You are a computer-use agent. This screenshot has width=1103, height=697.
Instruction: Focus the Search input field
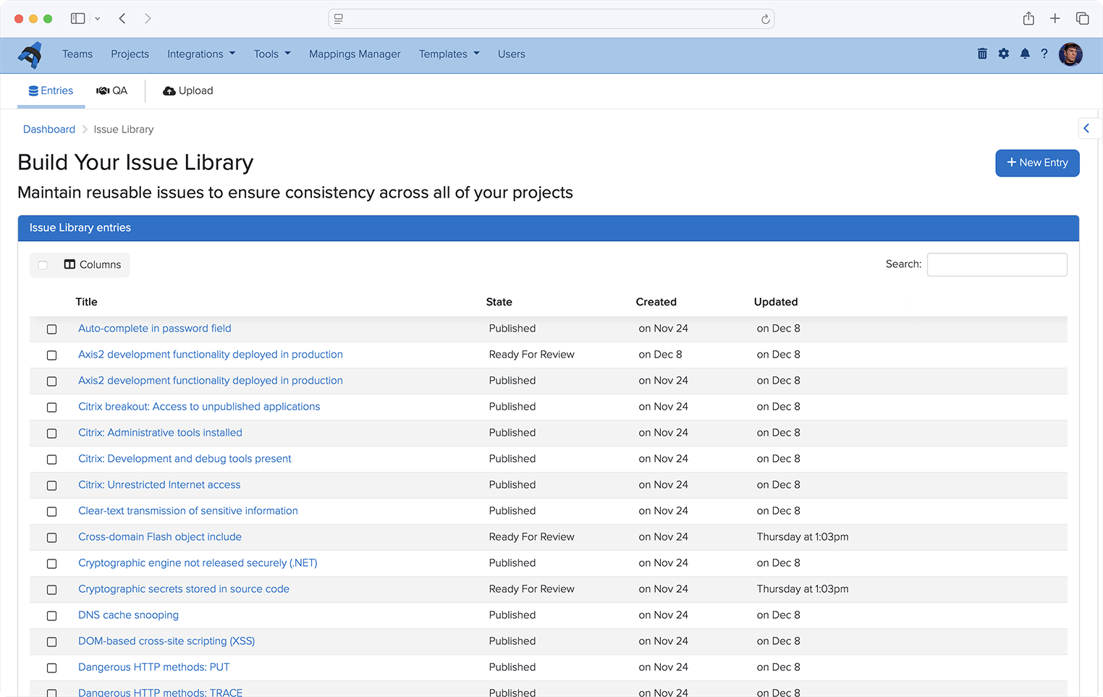[997, 265]
